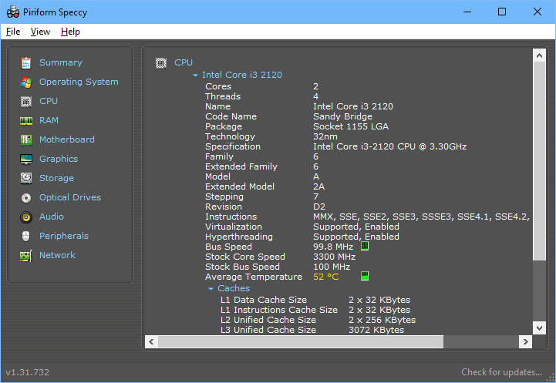Screen dimensions: 556x383
Task: Collapse the Caches tree node
Action: click(211, 289)
